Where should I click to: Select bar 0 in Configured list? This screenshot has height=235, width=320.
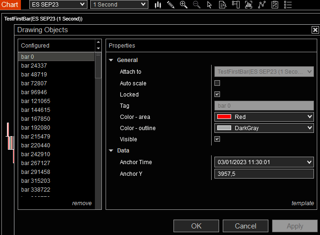[x=56, y=57]
